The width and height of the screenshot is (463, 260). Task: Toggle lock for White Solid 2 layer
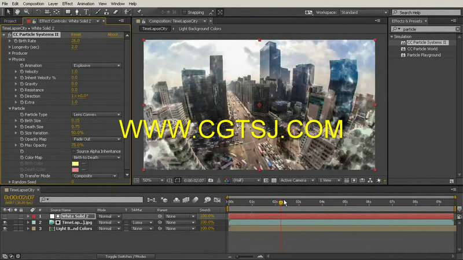click(x=21, y=216)
